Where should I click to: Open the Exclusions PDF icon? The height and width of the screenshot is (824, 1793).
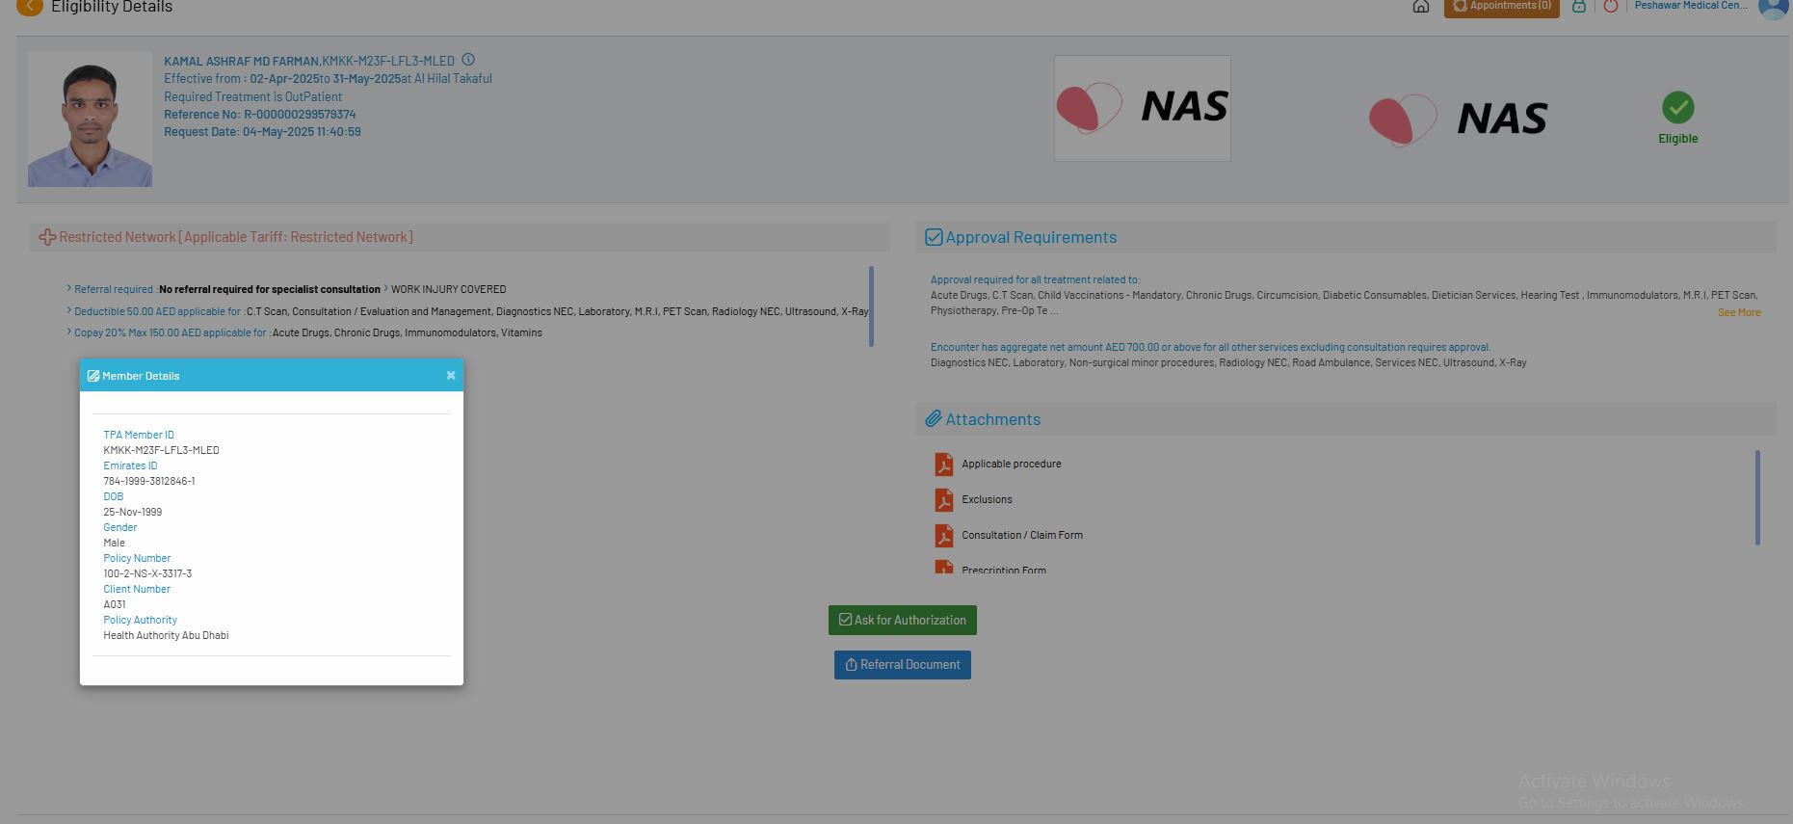pos(944,500)
